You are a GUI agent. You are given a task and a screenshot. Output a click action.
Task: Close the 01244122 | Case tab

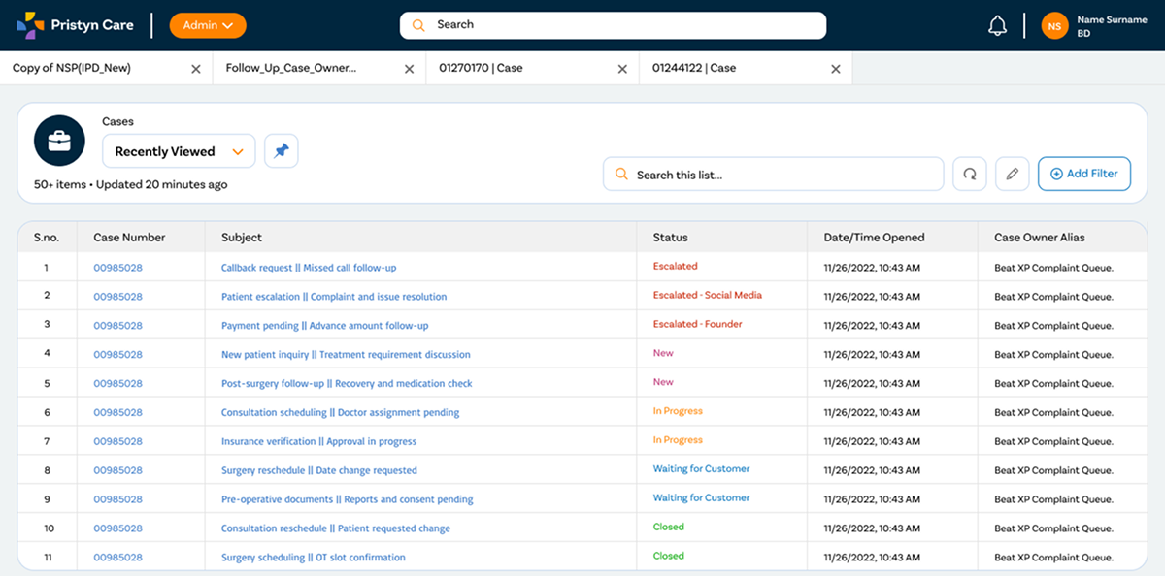(x=835, y=69)
